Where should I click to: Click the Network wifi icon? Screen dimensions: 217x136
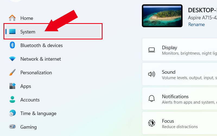coord(12,59)
